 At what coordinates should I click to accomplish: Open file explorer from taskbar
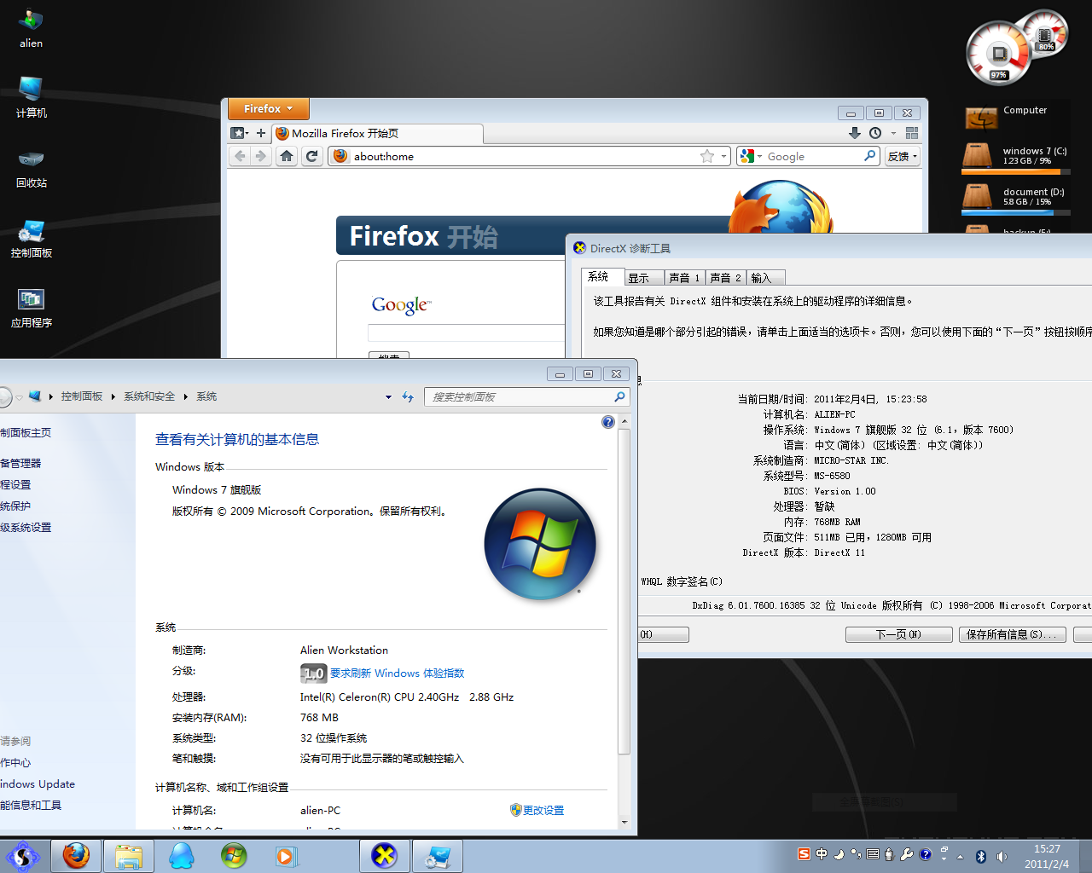click(x=129, y=856)
